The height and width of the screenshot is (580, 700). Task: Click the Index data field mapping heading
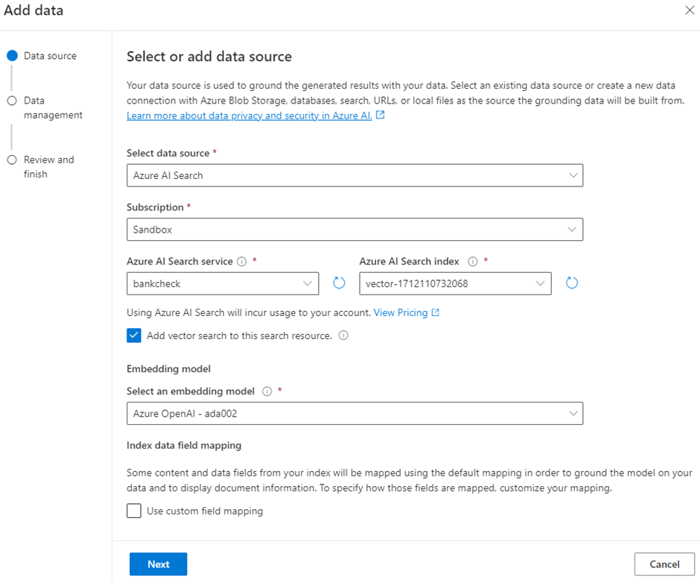[x=184, y=446]
